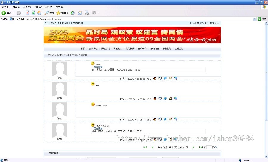This screenshot has height=162, width=268.
Task: Click the page number input box after 第
Action: tap(209, 147)
